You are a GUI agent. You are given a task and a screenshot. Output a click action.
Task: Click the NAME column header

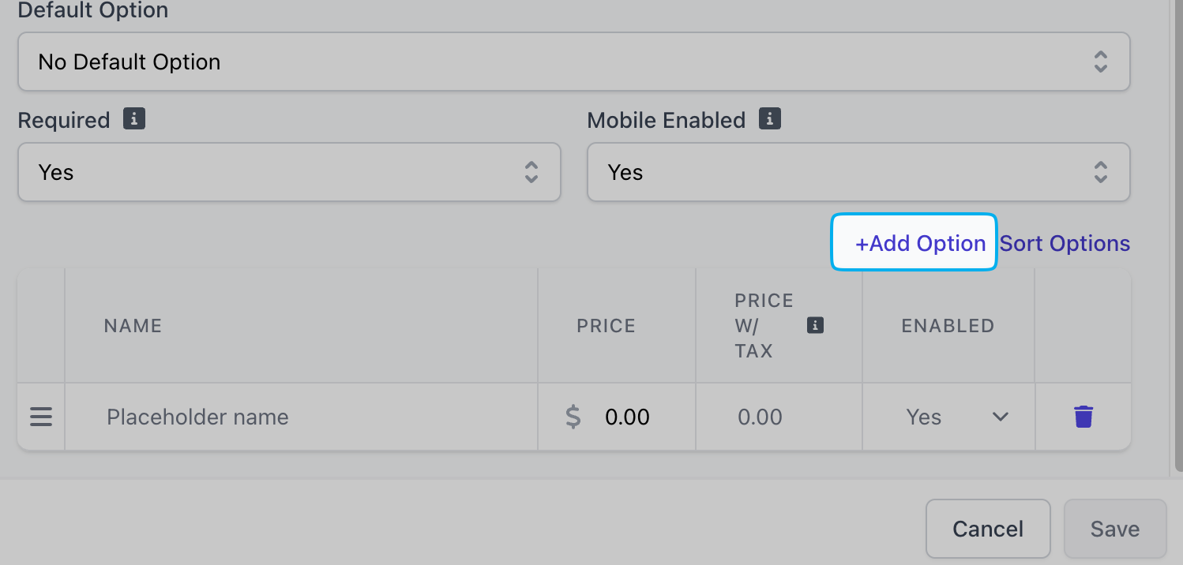pos(133,326)
